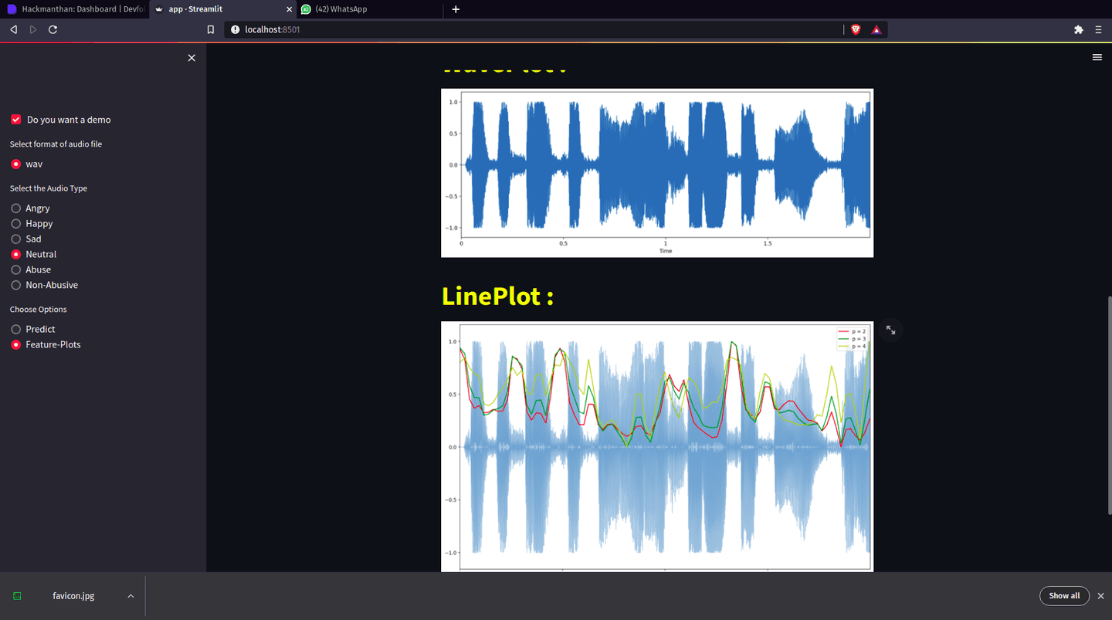Open Brave Shields lion icon
1112x620 pixels.
click(856, 29)
